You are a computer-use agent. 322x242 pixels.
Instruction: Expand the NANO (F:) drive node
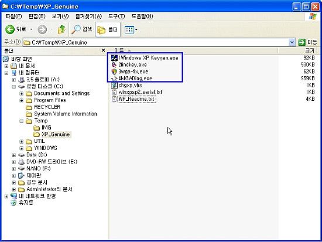[14, 169]
